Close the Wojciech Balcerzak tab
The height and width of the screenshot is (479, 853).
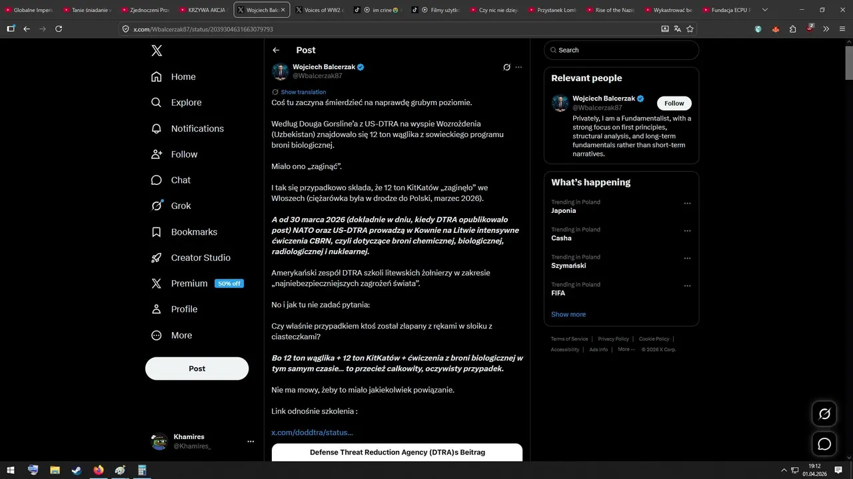(x=283, y=10)
